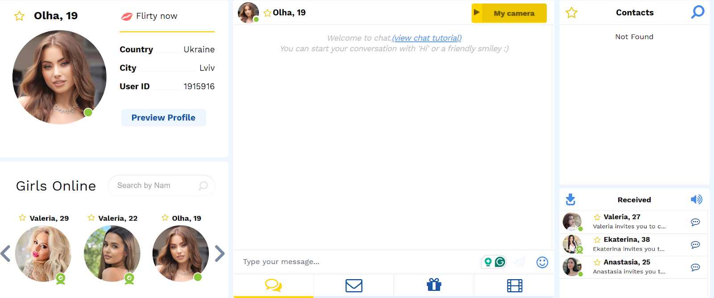
Task: Show next girls with right carousel arrow
Action: click(x=220, y=253)
